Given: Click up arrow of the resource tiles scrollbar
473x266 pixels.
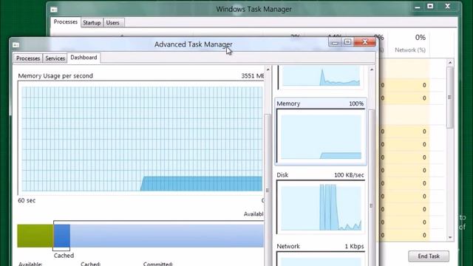Looking at the screenshot, I should pos(372,69).
